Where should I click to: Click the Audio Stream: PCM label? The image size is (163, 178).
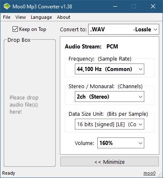coord(91,46)
